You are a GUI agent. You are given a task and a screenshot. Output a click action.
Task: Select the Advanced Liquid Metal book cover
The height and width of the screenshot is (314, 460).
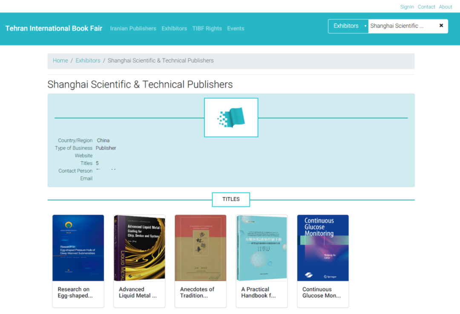click(x=139, y=248)
